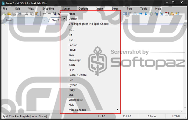This screenshot has height=120, width=188.
Task: Pick SQL from the Syntax menu
Action: 91,95
